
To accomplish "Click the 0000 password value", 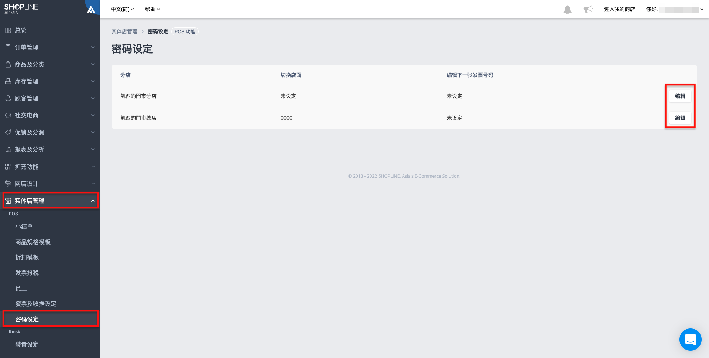I will pyautogui.click(x=287, y=118).
